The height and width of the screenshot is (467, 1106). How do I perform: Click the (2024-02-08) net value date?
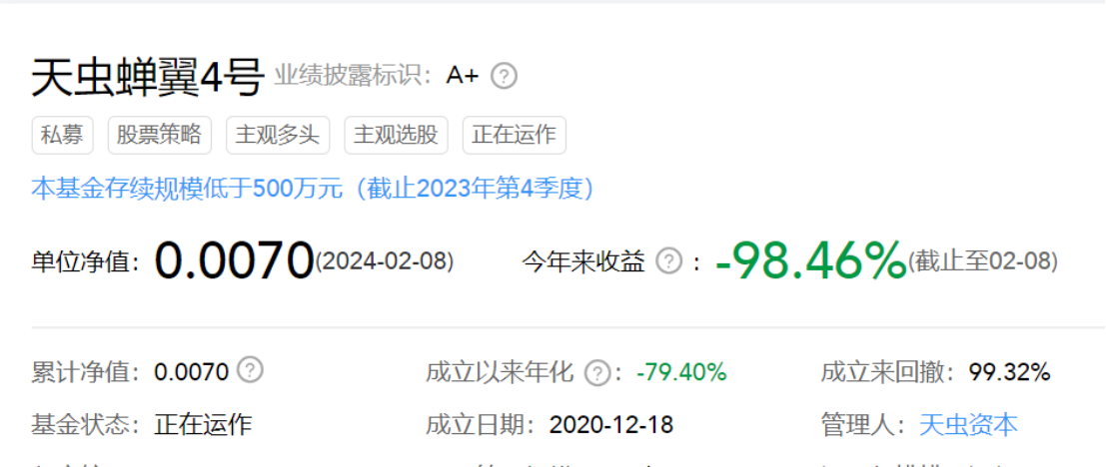click(x=385, y=262)
